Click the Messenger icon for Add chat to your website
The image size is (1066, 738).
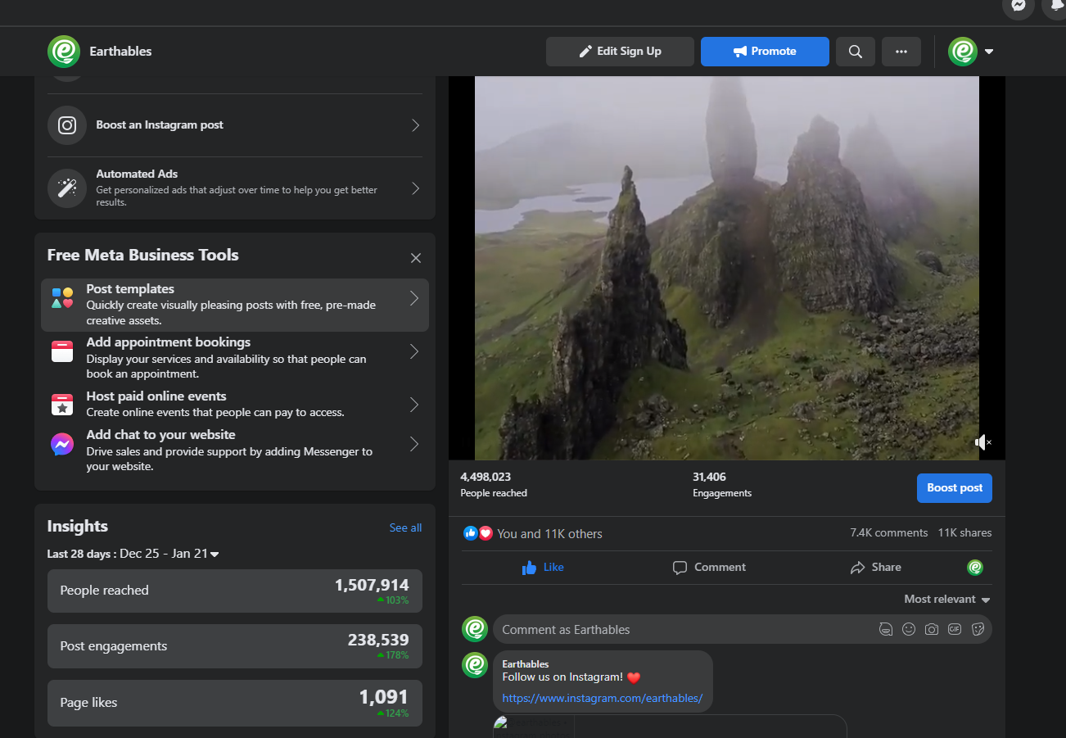[62, 444]
